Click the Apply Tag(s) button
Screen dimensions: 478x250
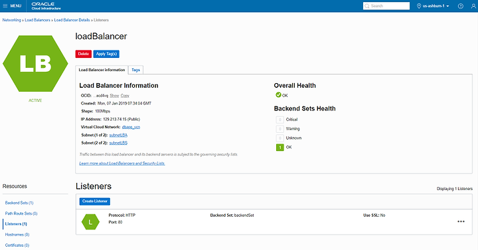pyautogui.click(x=106, y=54)
